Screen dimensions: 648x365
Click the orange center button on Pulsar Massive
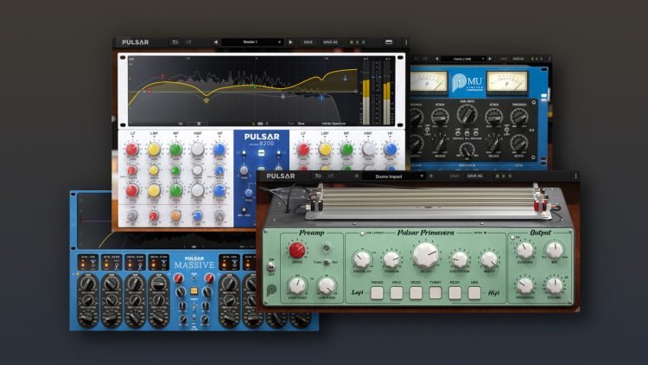pos(194,291)
